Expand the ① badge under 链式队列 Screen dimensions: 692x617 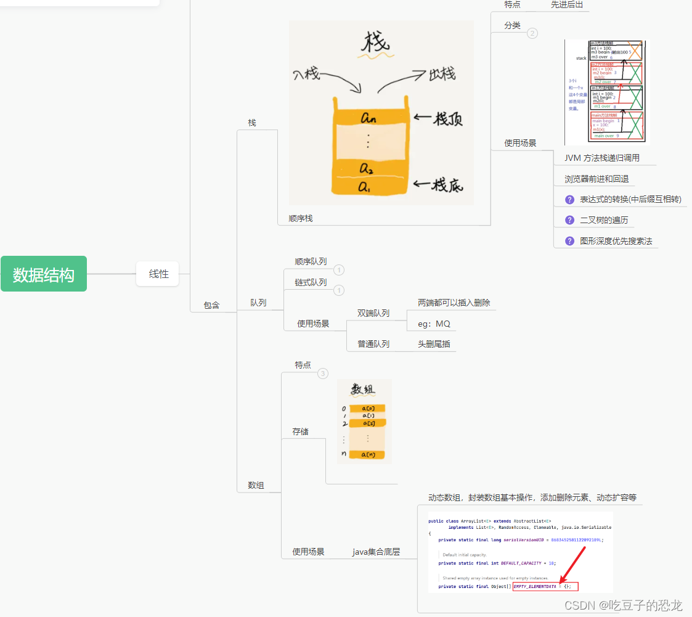[340, 290]
